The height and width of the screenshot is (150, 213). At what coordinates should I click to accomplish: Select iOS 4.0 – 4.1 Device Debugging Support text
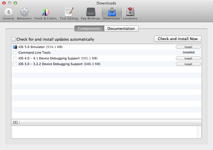[49, 58]
